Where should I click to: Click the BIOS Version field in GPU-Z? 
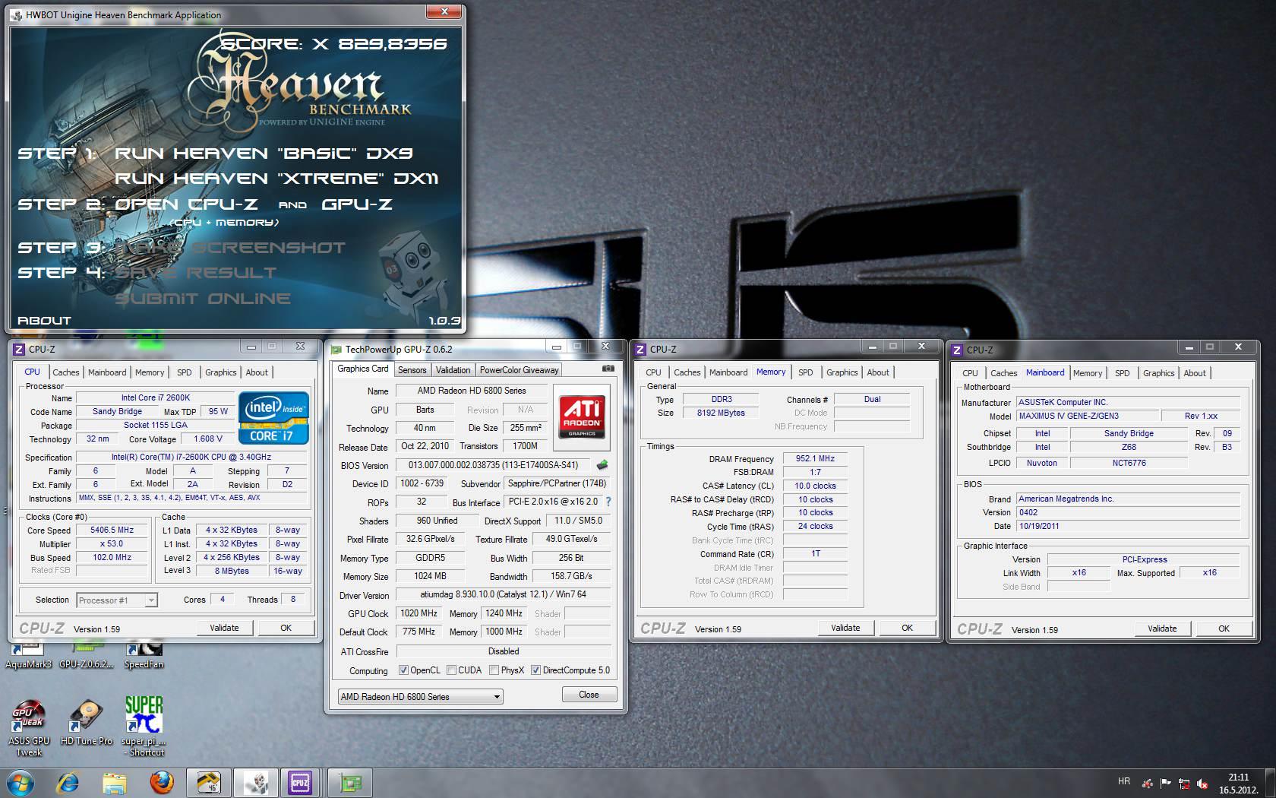(494, 465)
